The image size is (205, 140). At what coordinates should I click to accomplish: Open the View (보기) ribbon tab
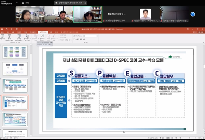[56, 32]
